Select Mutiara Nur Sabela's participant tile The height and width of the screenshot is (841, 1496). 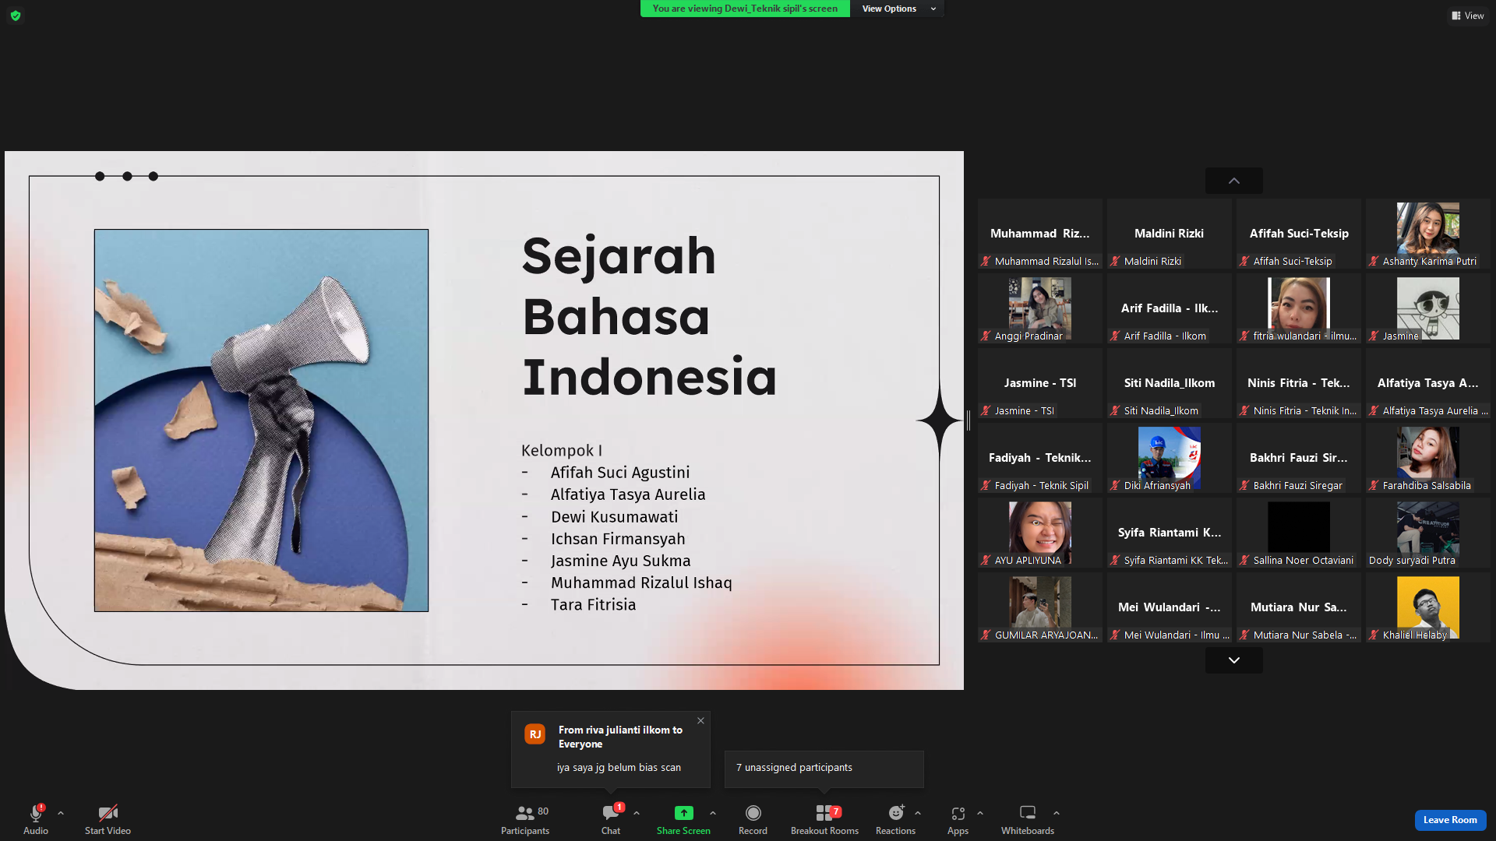(x=1299, y=607)
